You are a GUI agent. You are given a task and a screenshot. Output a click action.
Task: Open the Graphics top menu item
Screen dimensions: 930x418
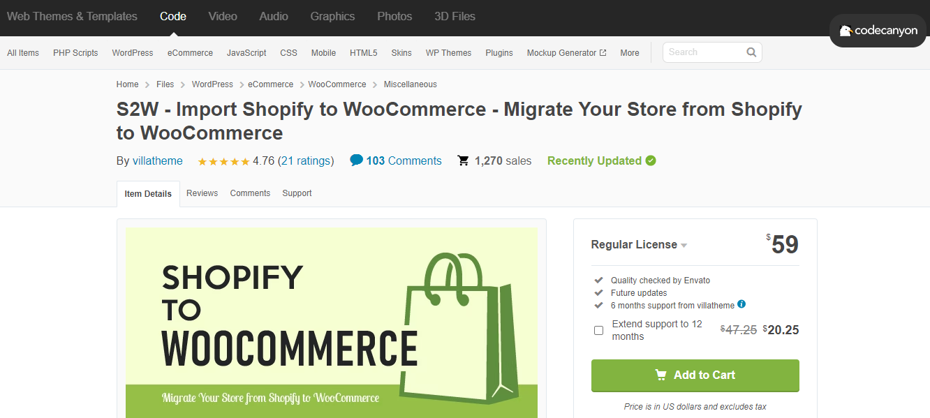coord(332,16)
